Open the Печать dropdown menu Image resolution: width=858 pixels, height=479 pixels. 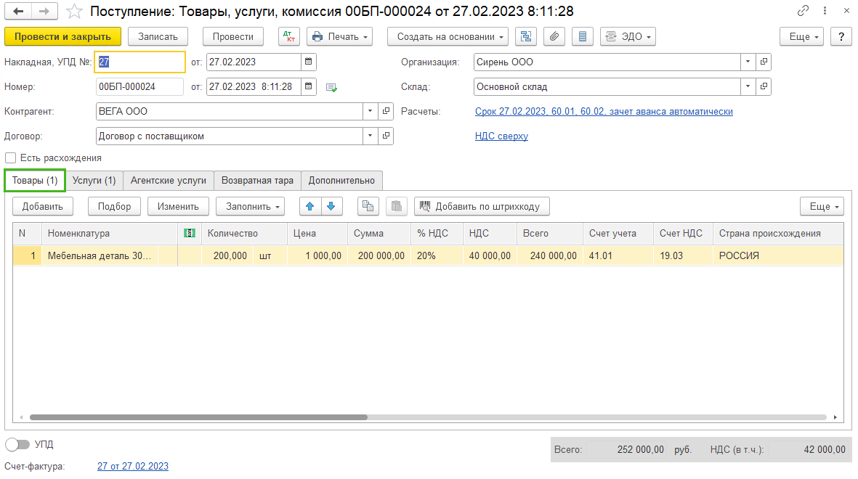pyautogui.click(x=340, y=36)
